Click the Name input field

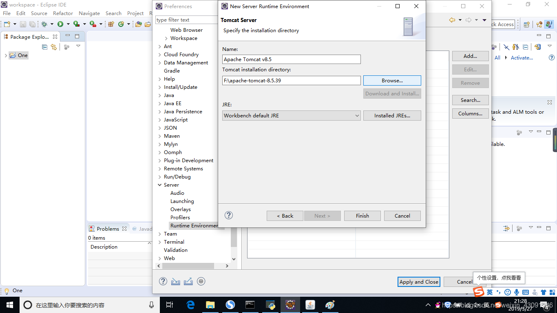(x=292, y=59)
